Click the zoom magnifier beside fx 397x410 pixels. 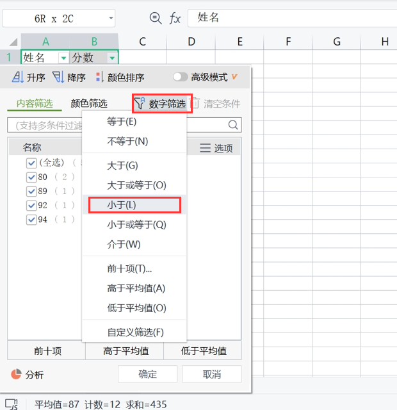[x=155, y=18]
